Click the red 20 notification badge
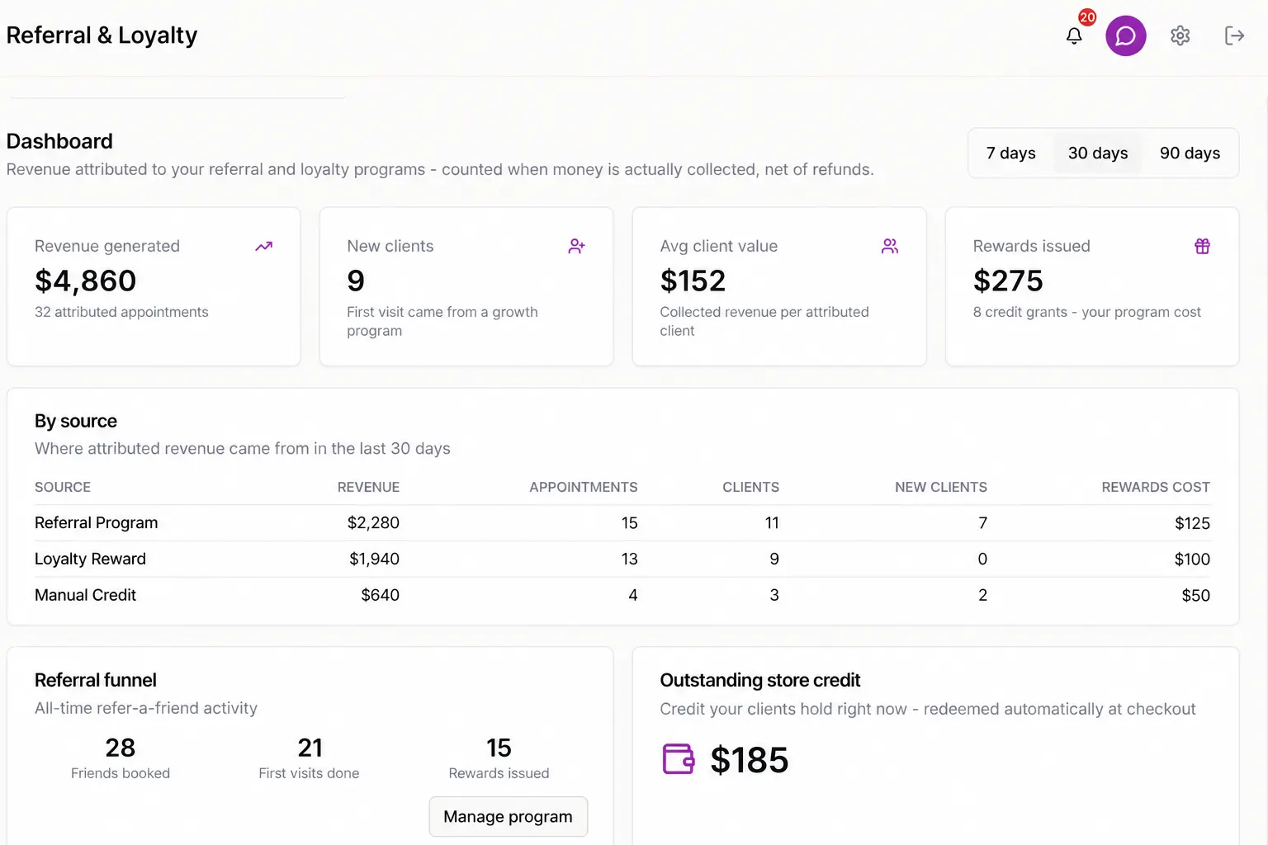 tap(1087, 17)
